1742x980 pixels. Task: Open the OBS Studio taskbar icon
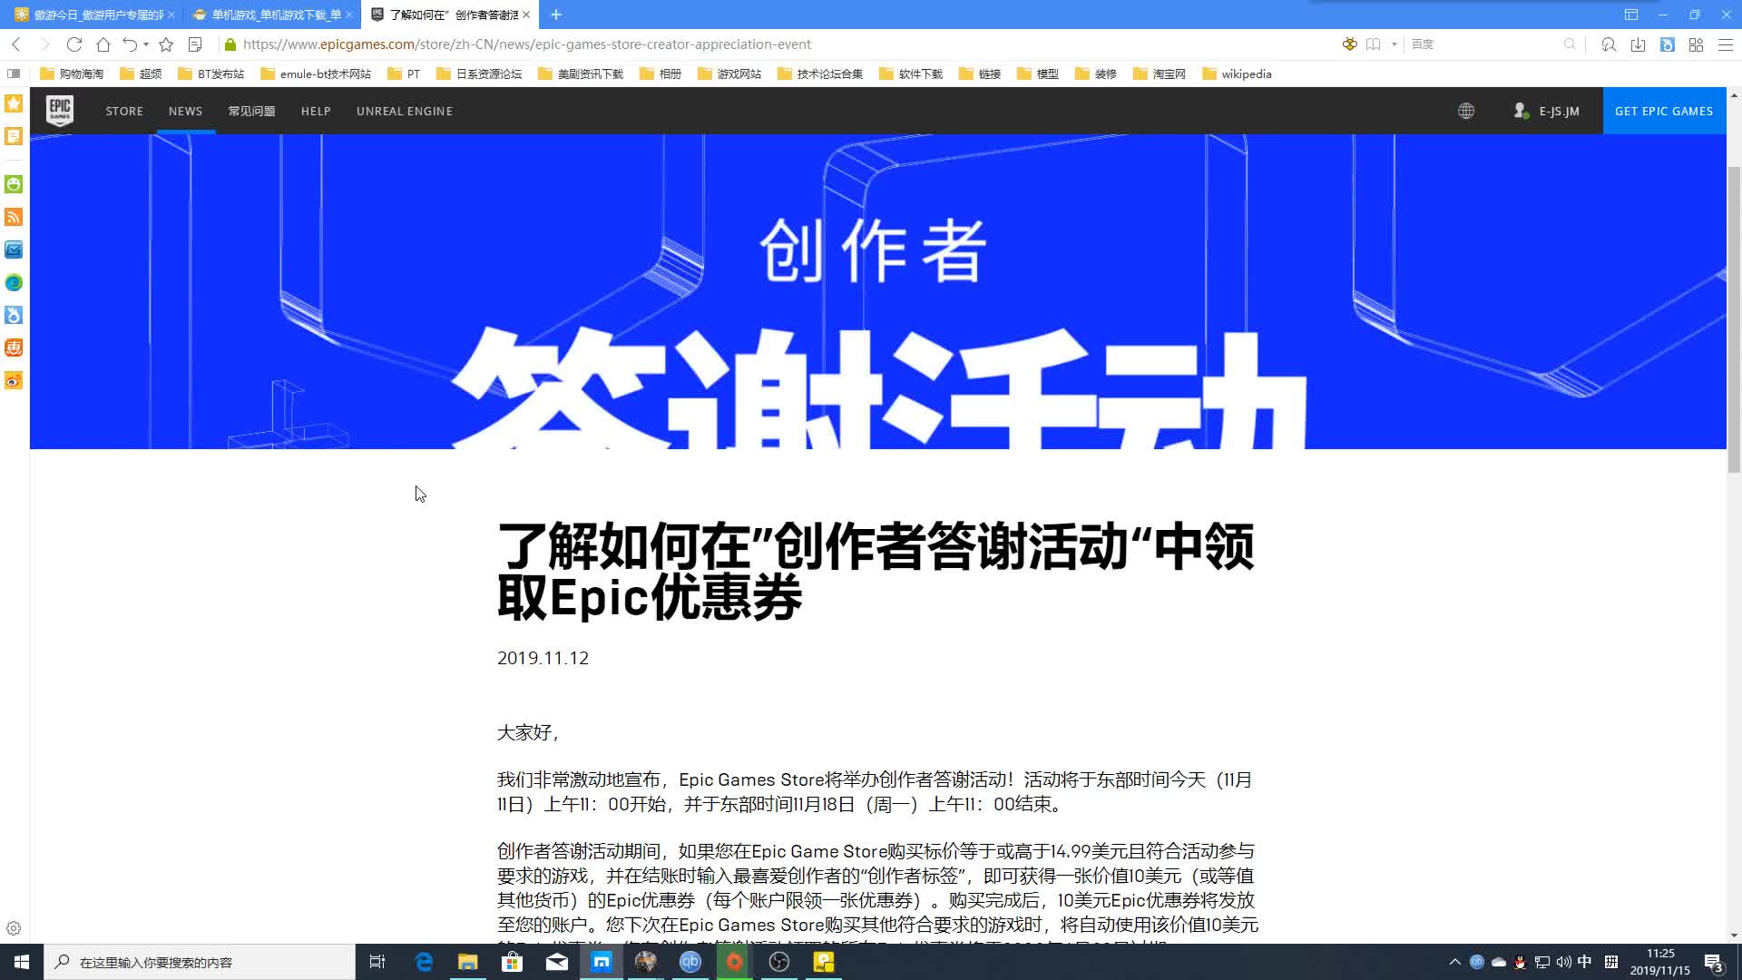(x=779, y=962)
